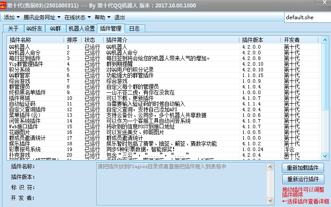Expand the 腾讯业务网址 menu
Viewport: 331px width, 207px height.
point(42,18)
